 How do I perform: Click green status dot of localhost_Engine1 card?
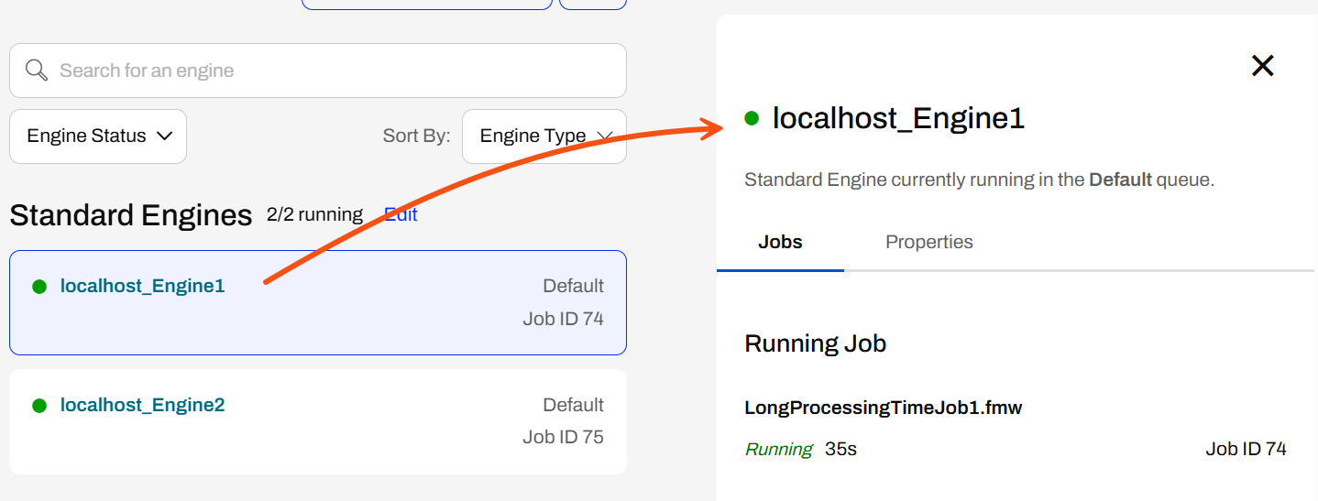tap(39, 287)
